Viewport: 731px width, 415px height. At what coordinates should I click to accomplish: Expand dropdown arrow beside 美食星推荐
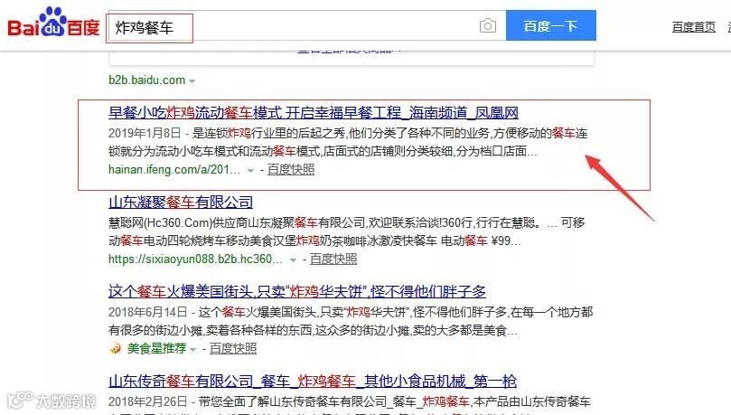(192, 349)
